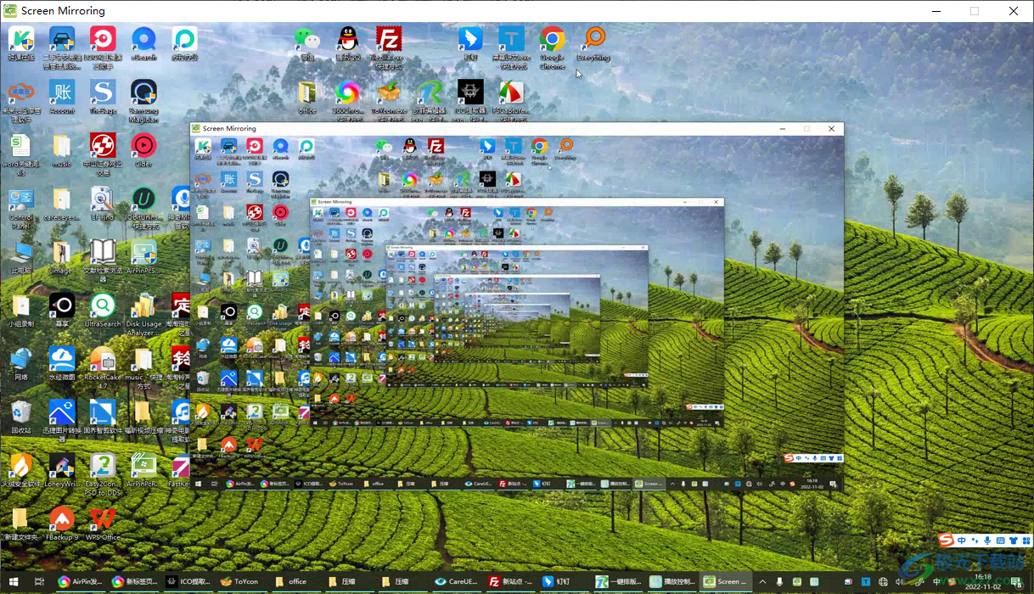Open the WeChat desktop icon
Screen dimensions: 1034x594
click(x=306, y=39)
